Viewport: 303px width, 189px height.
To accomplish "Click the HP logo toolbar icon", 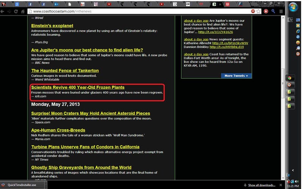I will 290,20.
